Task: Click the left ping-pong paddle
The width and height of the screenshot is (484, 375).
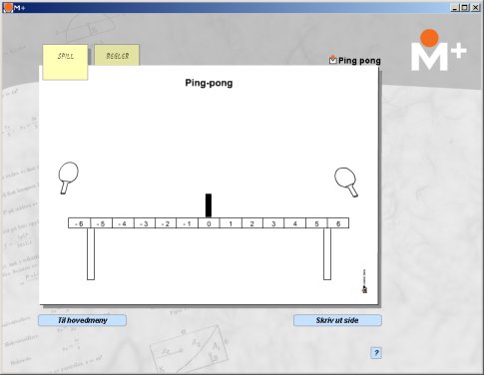Action: (x=68, y=178)
